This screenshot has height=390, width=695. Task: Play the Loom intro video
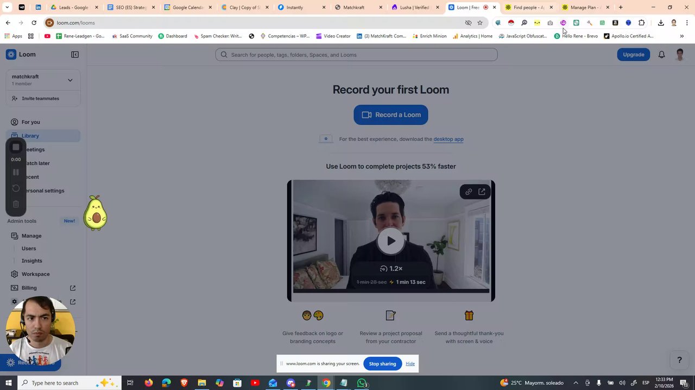click(x=391, y=241)
